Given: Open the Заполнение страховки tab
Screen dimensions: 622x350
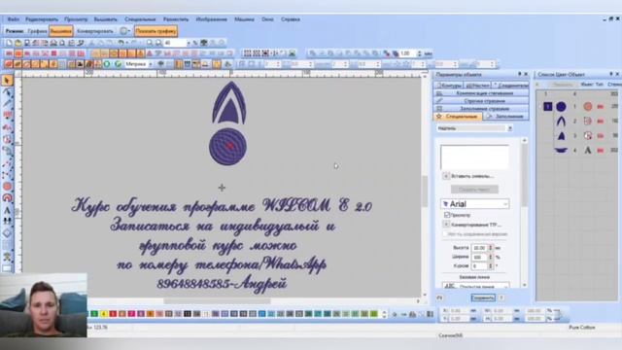Looking at the screenshot, I should coord(481,108).
